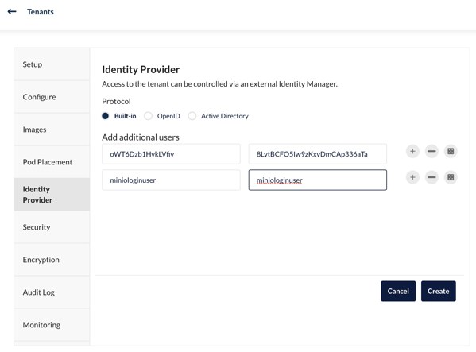Add a user row using first plus icon
The width and height of the screenshot is (476, 352).
pyautogui.click(x=412, y=151)
